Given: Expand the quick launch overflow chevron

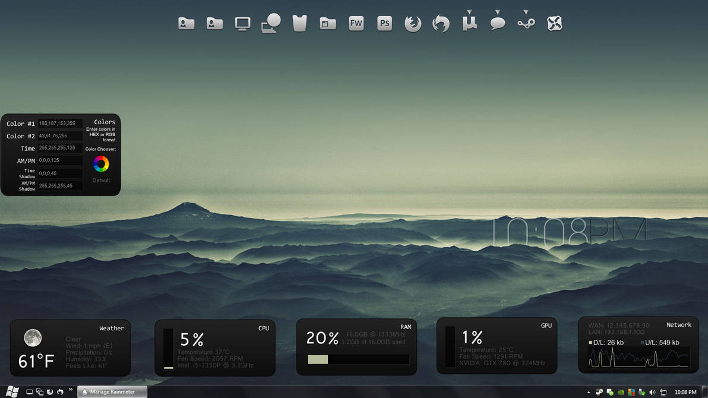Looking at the screenshot, I should tap(71, 390).
